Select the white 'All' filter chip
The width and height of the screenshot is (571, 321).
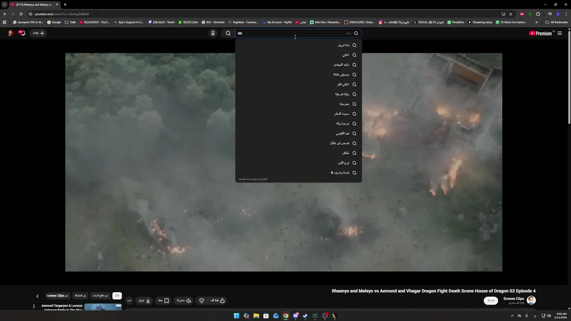117,296
